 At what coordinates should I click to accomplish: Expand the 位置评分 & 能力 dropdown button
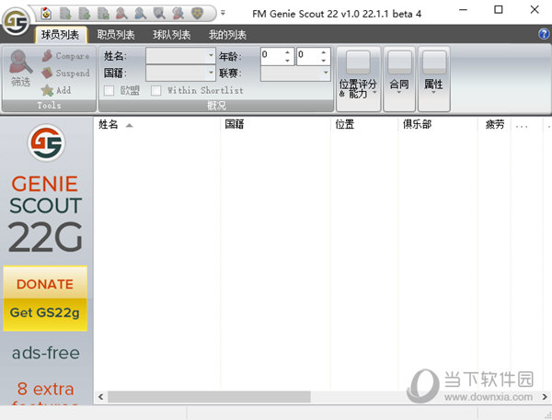pos(358,79)
